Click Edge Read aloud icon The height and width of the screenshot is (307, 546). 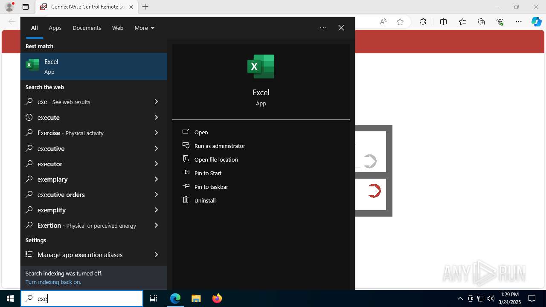(383, 22)
